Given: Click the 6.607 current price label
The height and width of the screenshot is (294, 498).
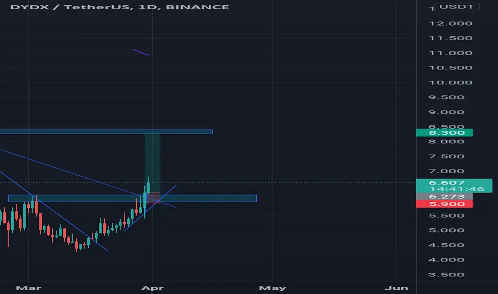Looking at the screenshot, I should tap(447, 183).
